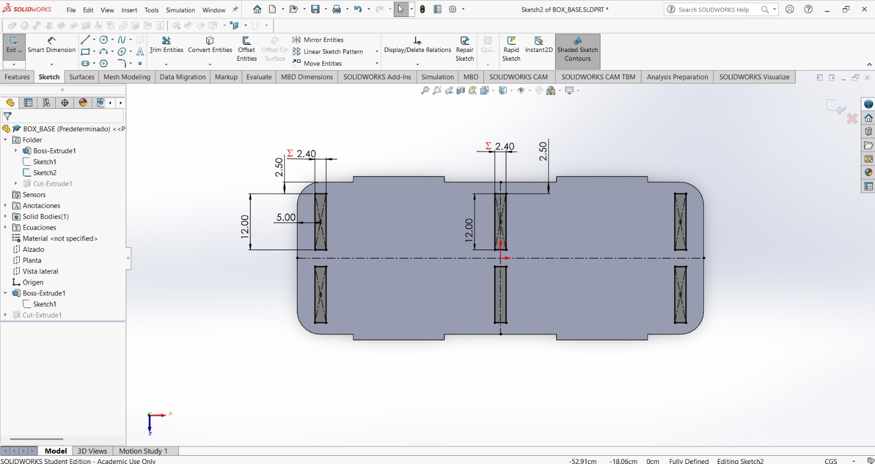This screenshot has height=464, width=875.
Task: Toggle Shaded Sketch Contours off
Action: pyautogui.click(x=577, y=49)
